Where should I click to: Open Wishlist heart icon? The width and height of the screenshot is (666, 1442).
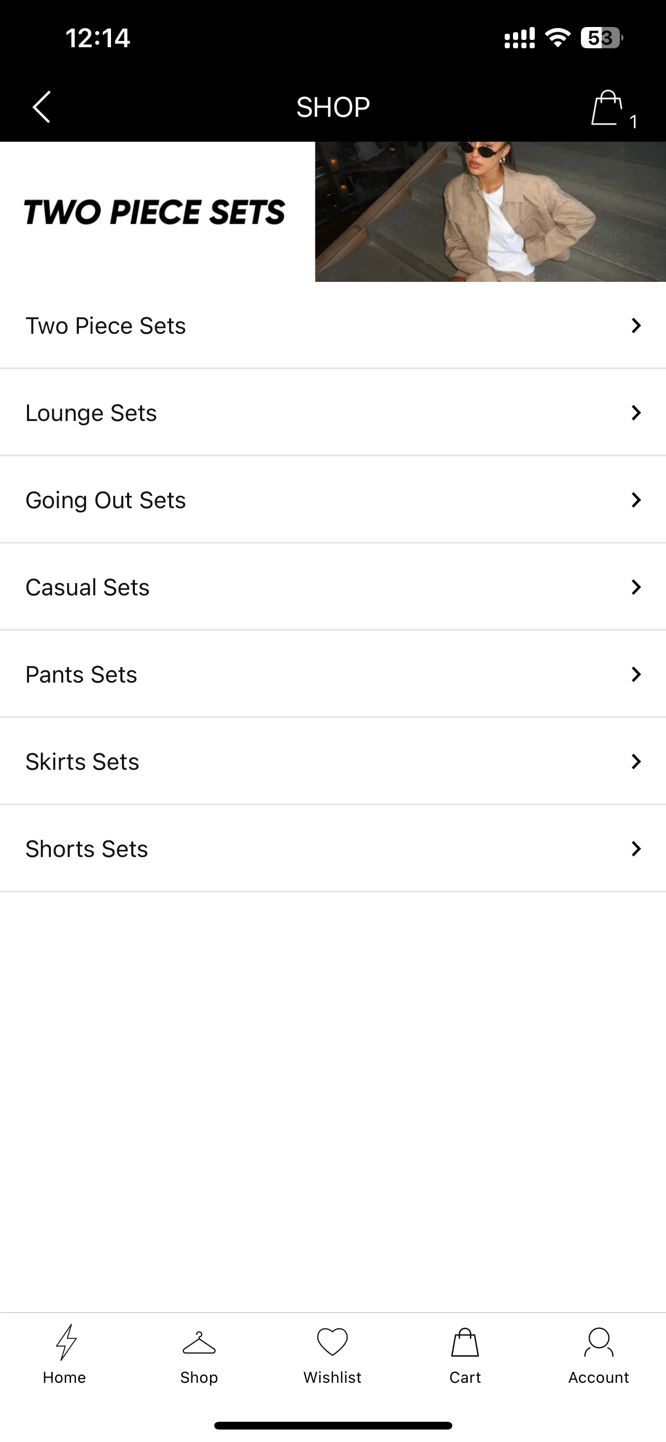point(332,1342)
